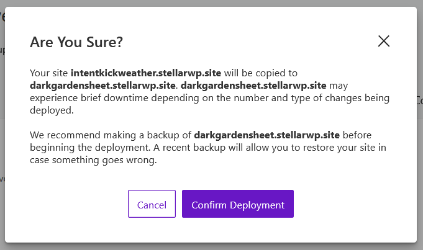The image size is (423, 250).
Task: Click the "Your site" text
Action: [x=49, y=73]
